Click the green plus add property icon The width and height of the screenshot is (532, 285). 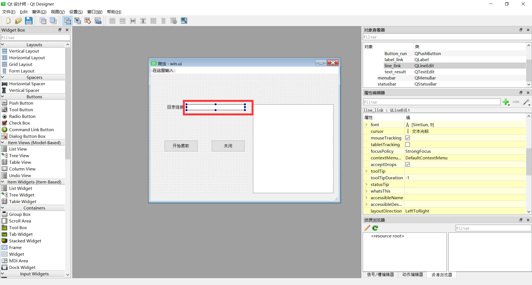tap(506, 102)
